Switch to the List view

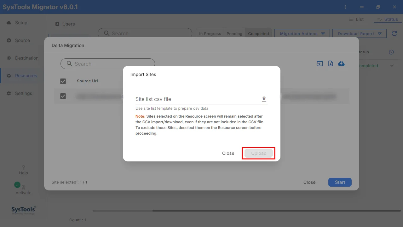tap(356, 19)
